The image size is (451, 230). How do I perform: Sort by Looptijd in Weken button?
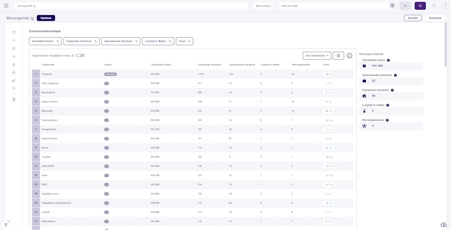[158, 41]
